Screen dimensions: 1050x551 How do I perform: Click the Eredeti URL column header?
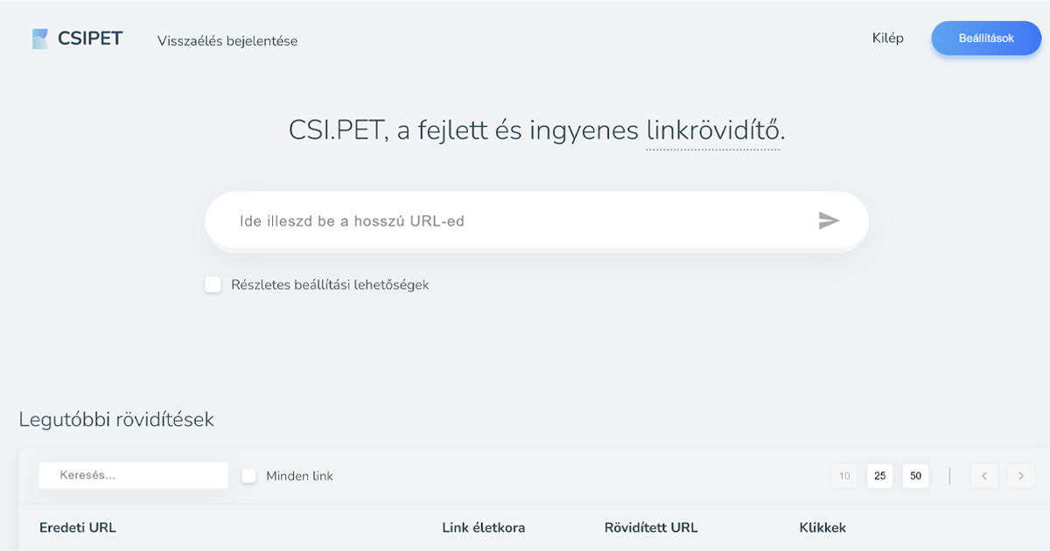(78, 527)
